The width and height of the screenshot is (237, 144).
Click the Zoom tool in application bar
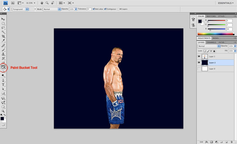(47, 3)
